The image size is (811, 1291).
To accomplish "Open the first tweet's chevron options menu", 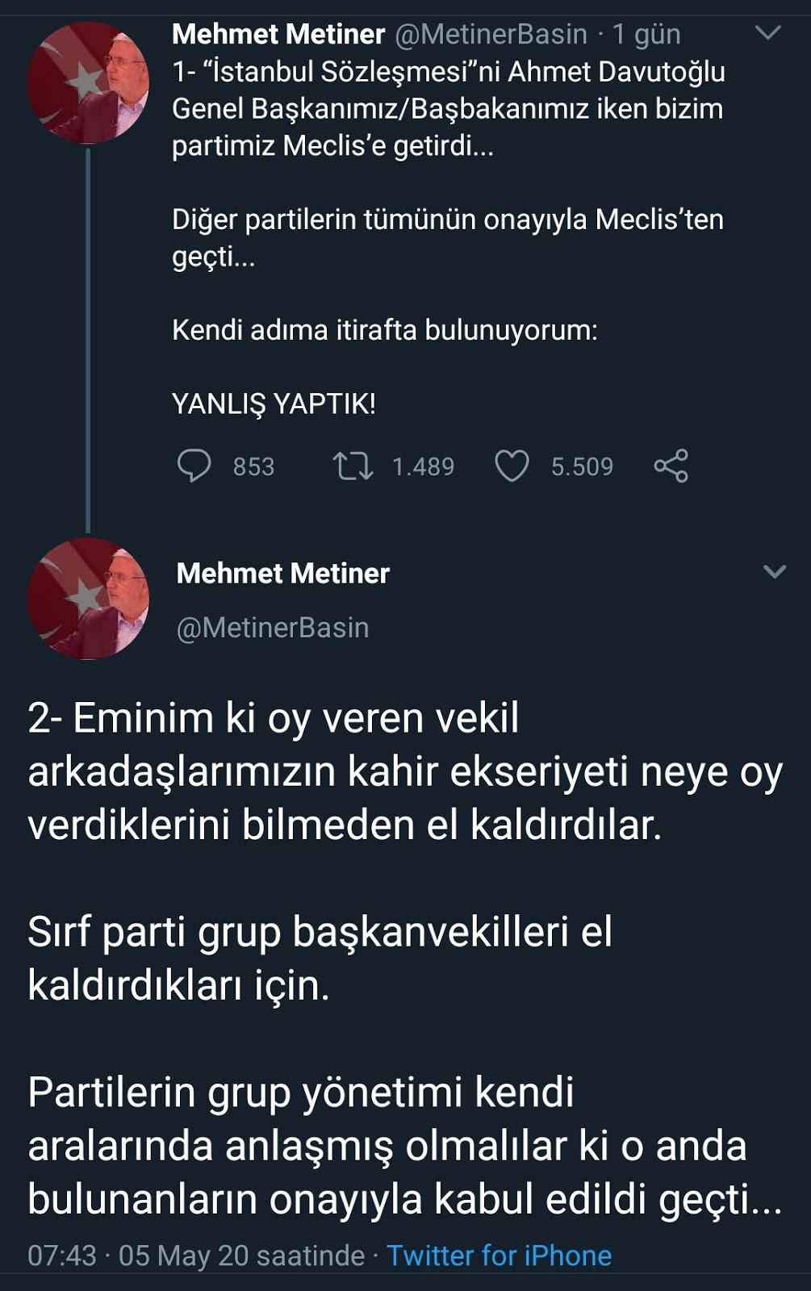I will 767,33.
